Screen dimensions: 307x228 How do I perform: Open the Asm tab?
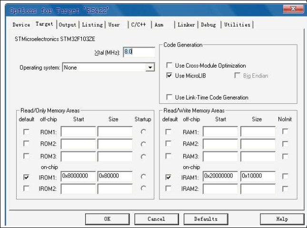coord(159,25)
